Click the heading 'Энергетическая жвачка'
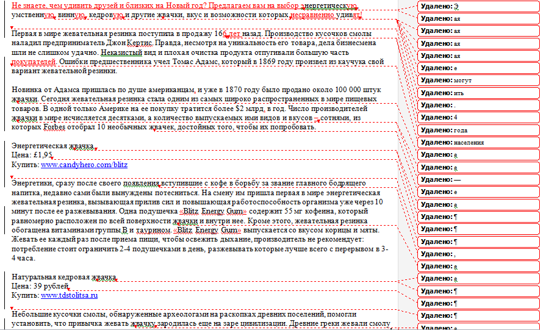This screenshot has height=330, width=540. (52, 146)
